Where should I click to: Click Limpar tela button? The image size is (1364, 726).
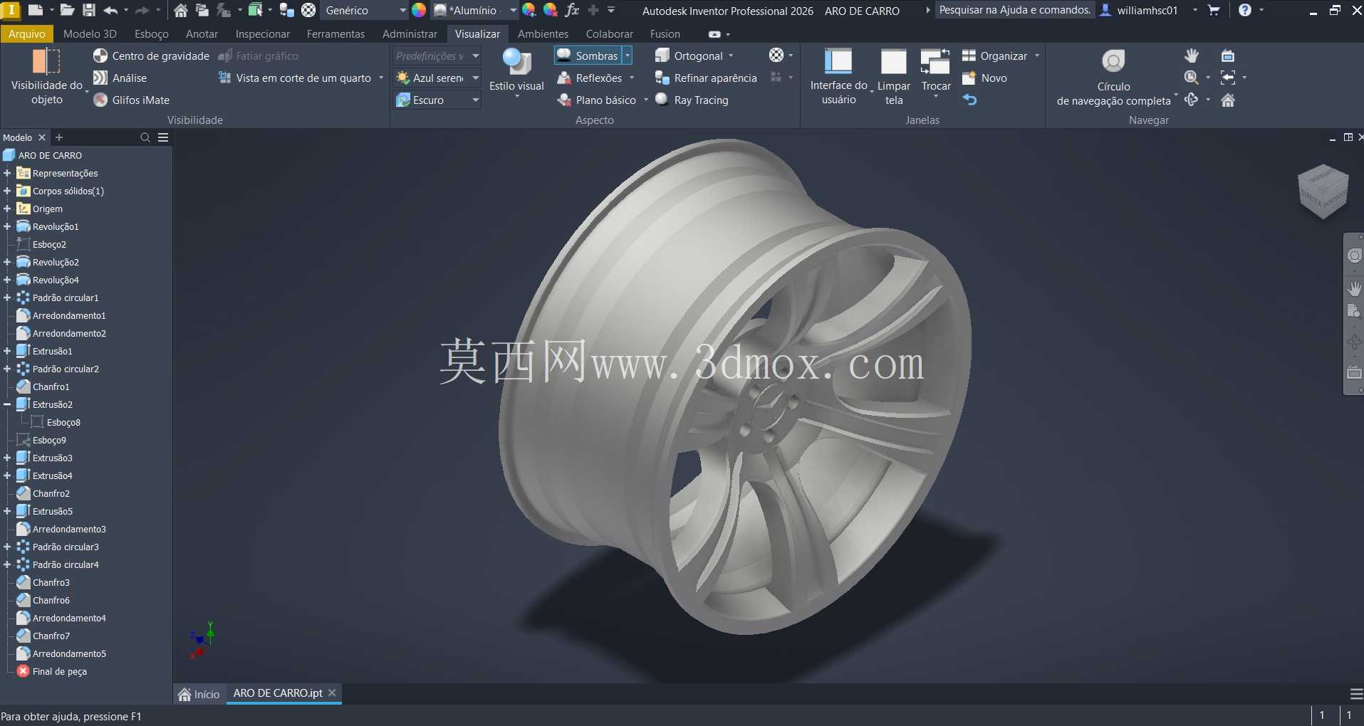894,77
